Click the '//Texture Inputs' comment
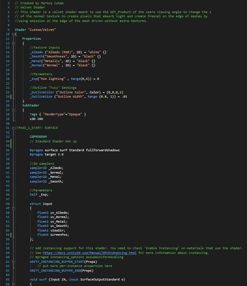This screenshot has height=286, width=247. (x=45, y=48)
